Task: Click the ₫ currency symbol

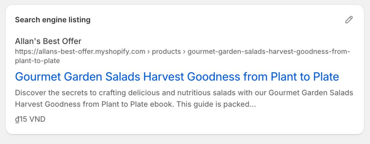Action: pyautogui.click(x=17, y=119)
